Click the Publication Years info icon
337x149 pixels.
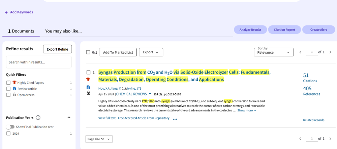38,118
